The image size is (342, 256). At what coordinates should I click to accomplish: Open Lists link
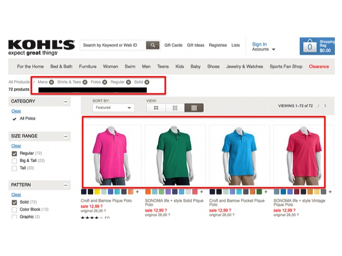(x=236, y=45)
